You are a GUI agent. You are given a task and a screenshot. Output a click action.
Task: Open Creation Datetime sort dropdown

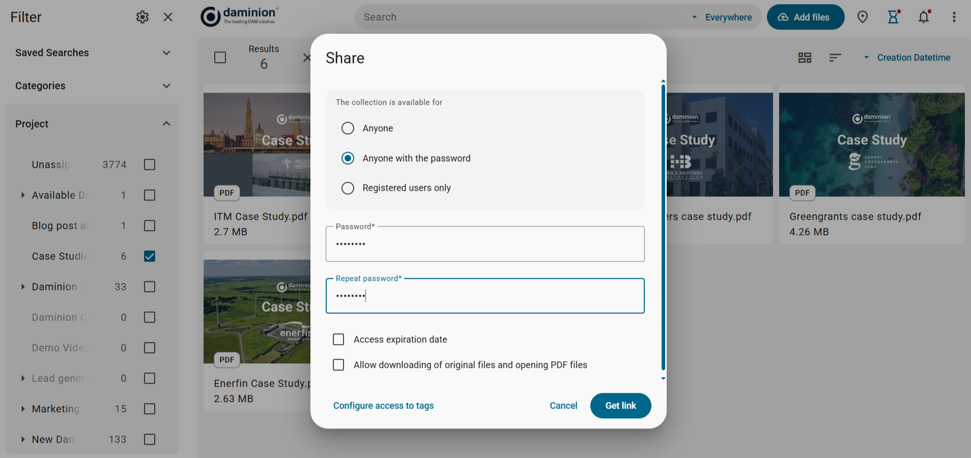click(x=907, y=58)
